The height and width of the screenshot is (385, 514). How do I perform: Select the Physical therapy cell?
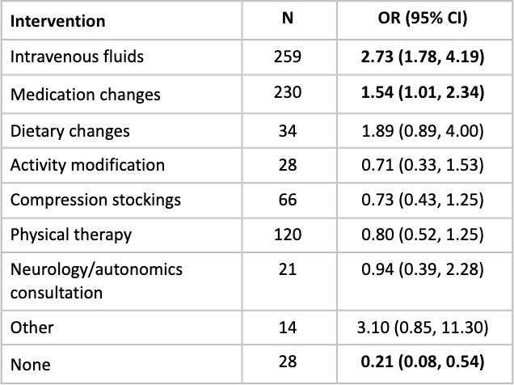coord(71,235)
